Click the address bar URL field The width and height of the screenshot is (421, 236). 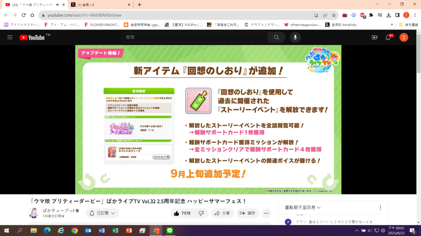[177, 15]
